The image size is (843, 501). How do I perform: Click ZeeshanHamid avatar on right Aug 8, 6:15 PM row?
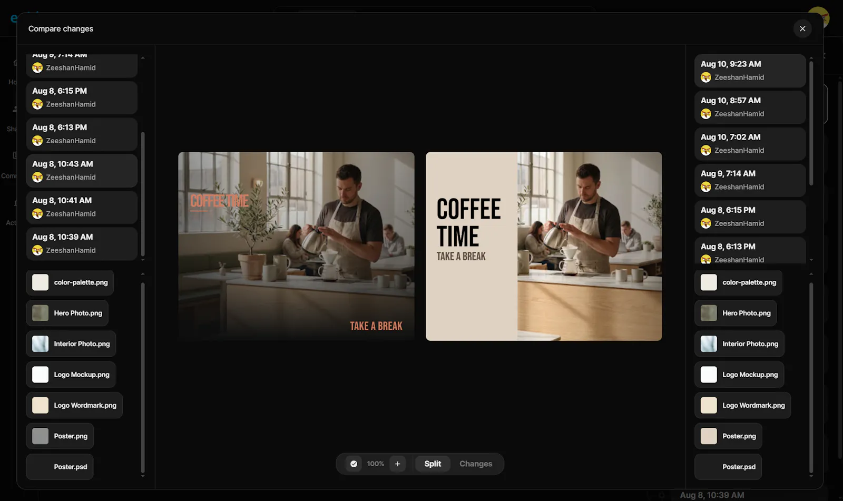(706, 223)
